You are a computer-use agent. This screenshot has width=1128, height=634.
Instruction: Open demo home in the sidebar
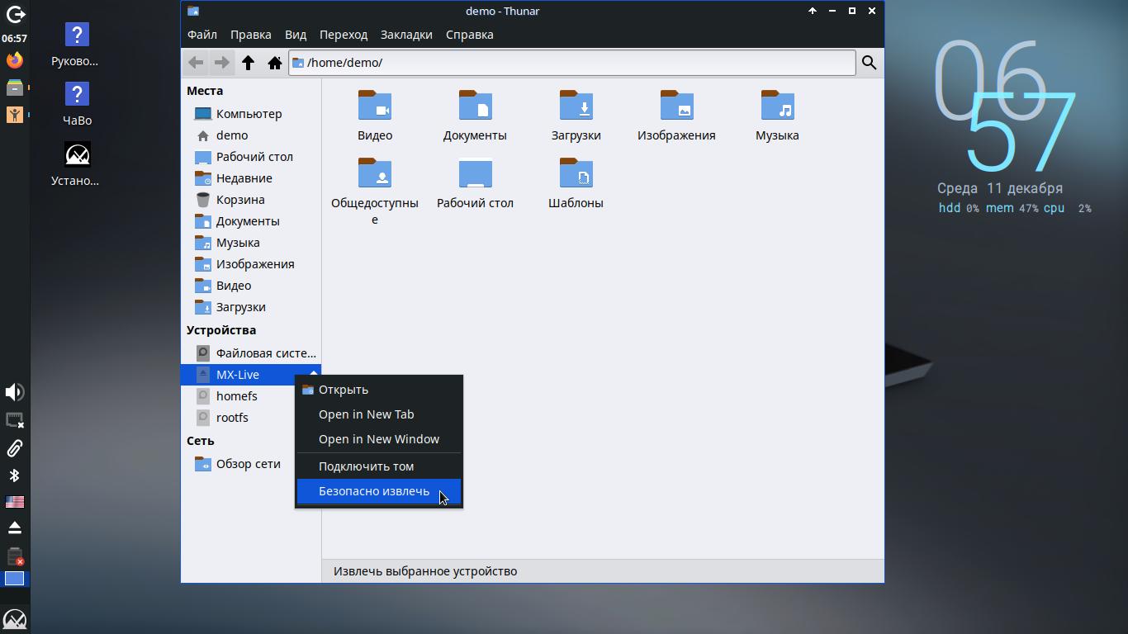pyautogui.click(x=250, y=135)
